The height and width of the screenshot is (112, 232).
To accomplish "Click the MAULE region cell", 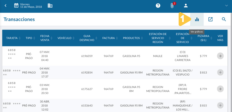I will tap(158, 56).
